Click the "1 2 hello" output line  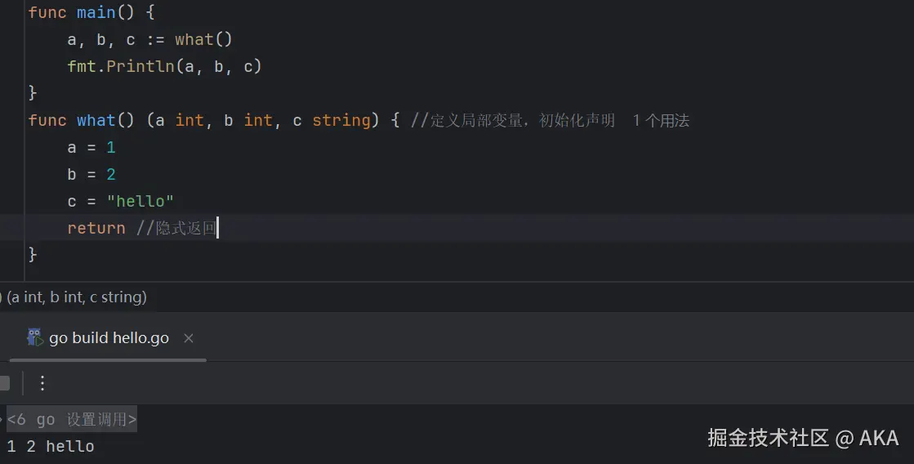pyautogui.click(x=51, y=447)
